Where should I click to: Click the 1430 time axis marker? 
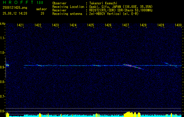[178, 25]
